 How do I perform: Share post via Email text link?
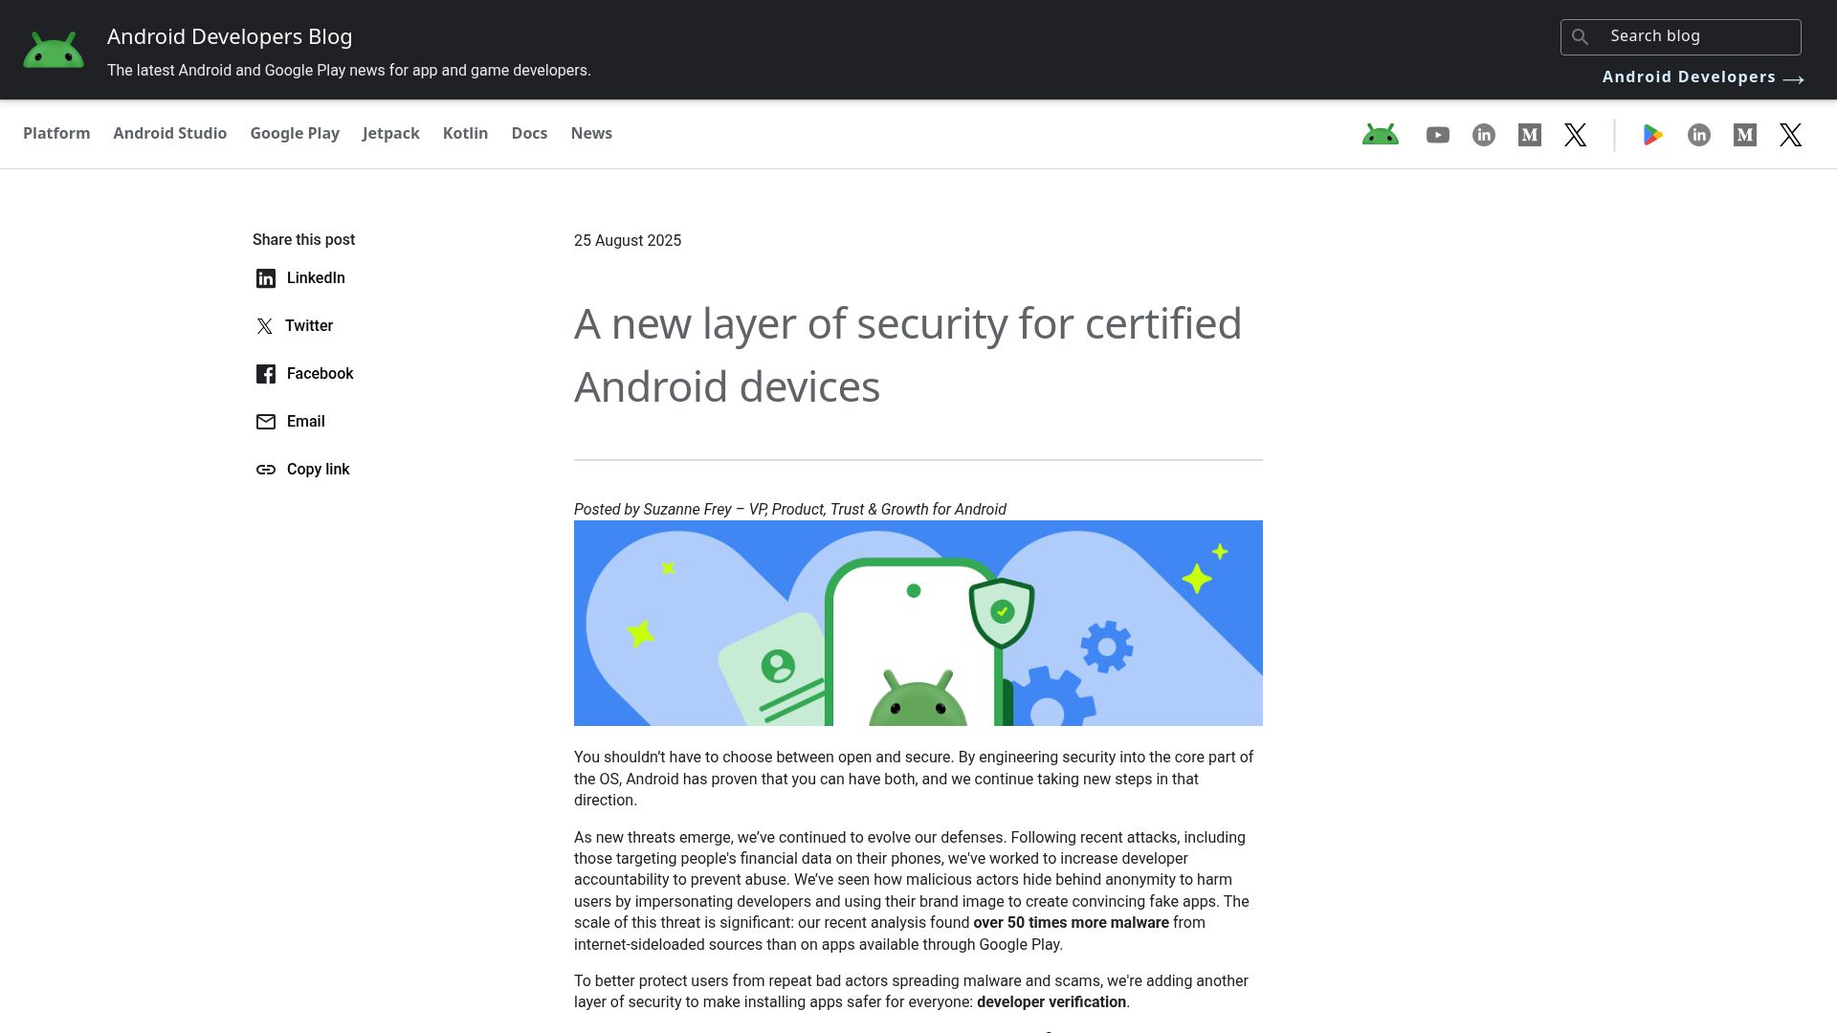[306, 422]
